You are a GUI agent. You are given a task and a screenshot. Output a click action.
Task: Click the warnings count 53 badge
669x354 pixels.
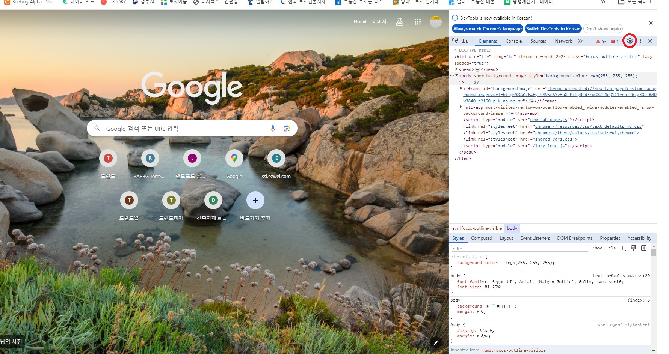pyautogui.click(x=601, y=41)
